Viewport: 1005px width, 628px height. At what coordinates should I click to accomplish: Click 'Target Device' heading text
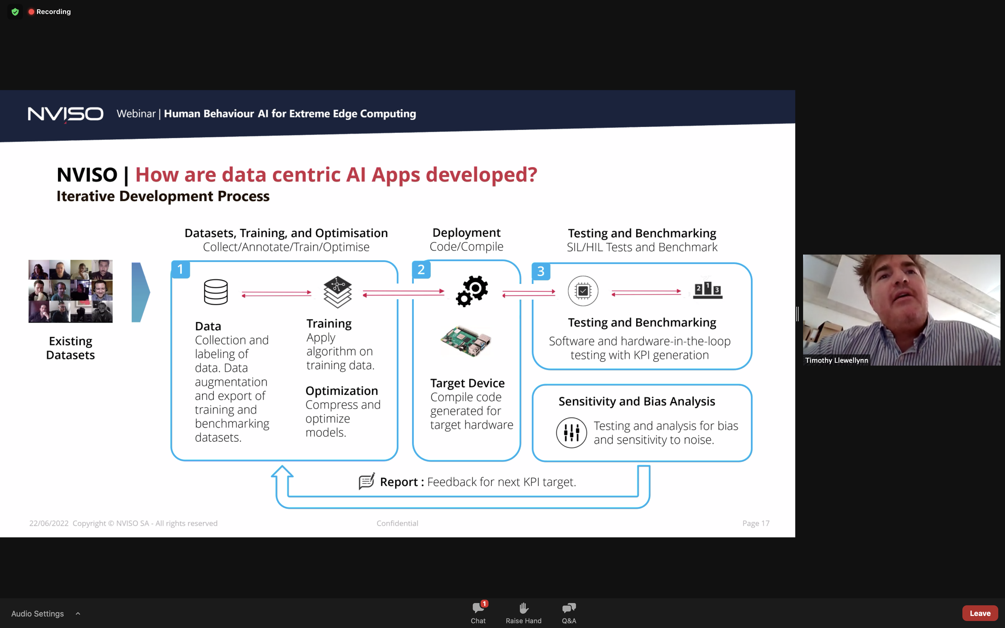point(467,383)
